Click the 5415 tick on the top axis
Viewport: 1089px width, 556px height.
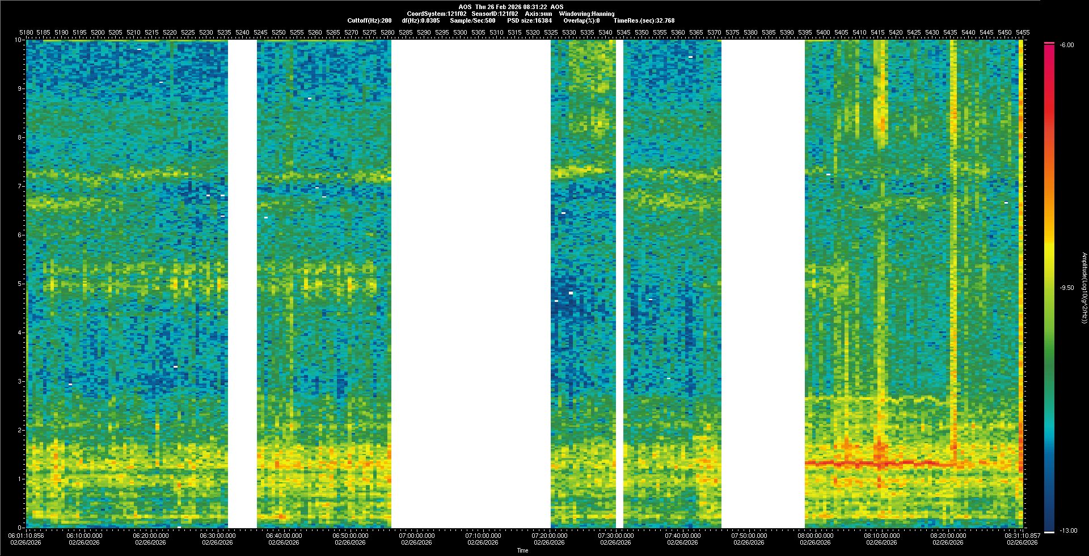pyautogui.click(x=877, y=32)
